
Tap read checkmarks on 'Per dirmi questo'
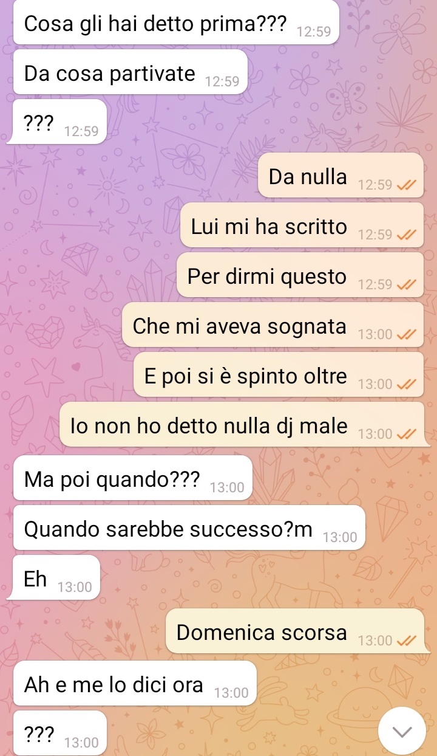click(x=406, y=285)
